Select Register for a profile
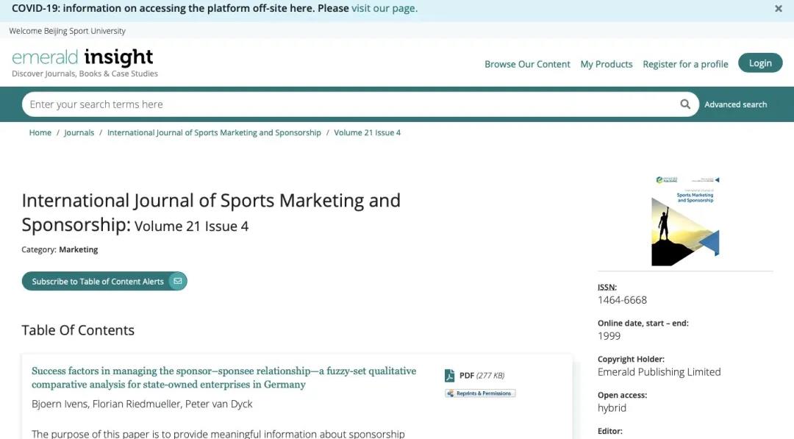Viewport: 794px width, 439px height. coord(685,64)
